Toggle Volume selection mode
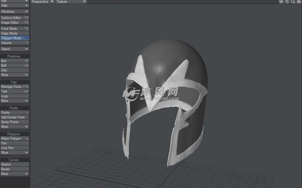 click(x=15, y=43)
